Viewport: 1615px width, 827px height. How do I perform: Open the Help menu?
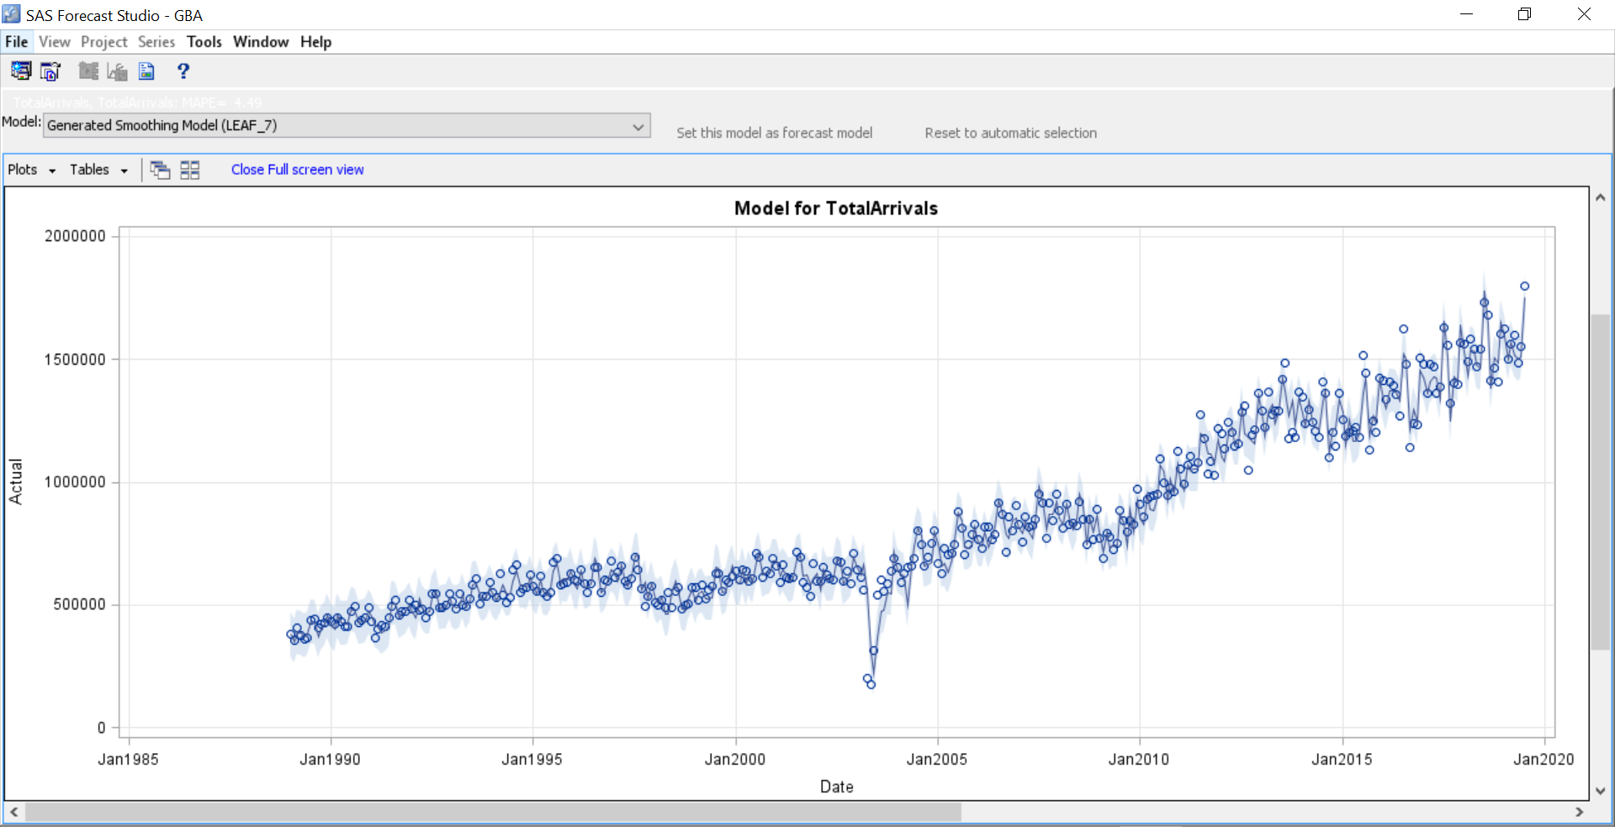tap(316, 42)
